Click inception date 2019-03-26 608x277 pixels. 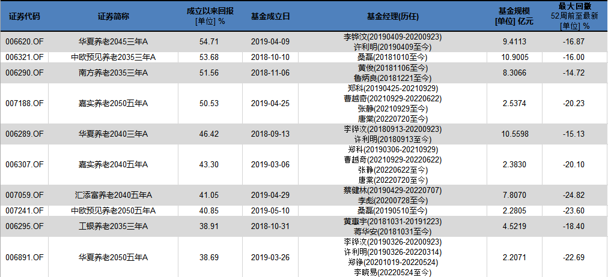coord(270,257)
